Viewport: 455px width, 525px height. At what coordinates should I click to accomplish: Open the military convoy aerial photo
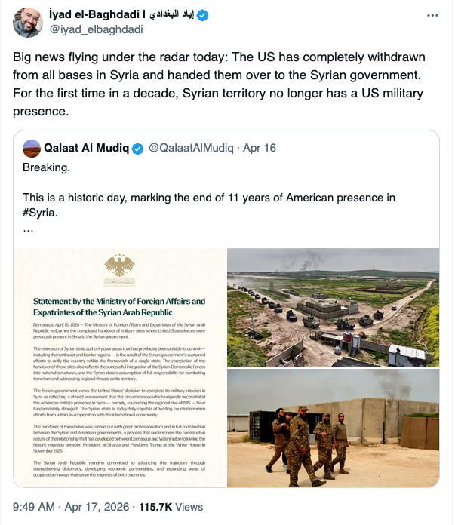(333, 306)
